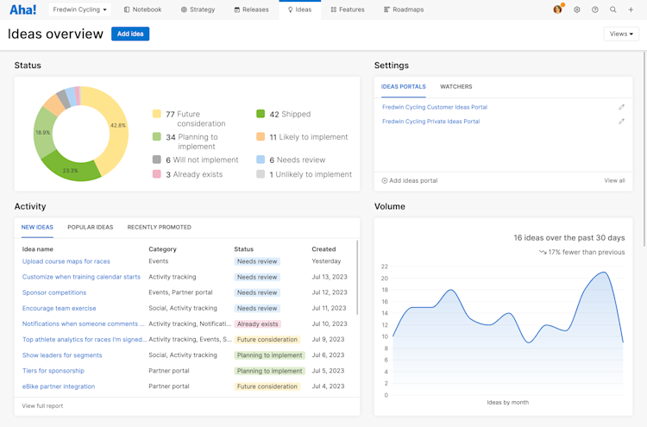Open the user avatar menu
647x427 pixels.
click(557, 9)
